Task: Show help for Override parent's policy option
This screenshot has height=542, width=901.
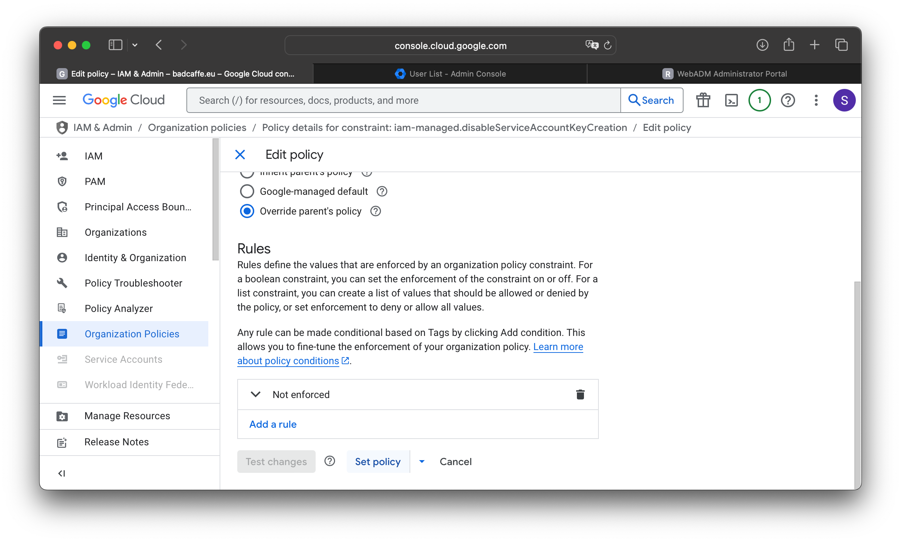Action: pos(375,211)
